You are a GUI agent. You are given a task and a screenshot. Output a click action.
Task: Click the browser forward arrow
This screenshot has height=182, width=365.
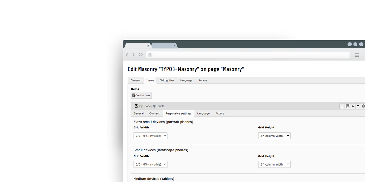(x=133, y=55)
